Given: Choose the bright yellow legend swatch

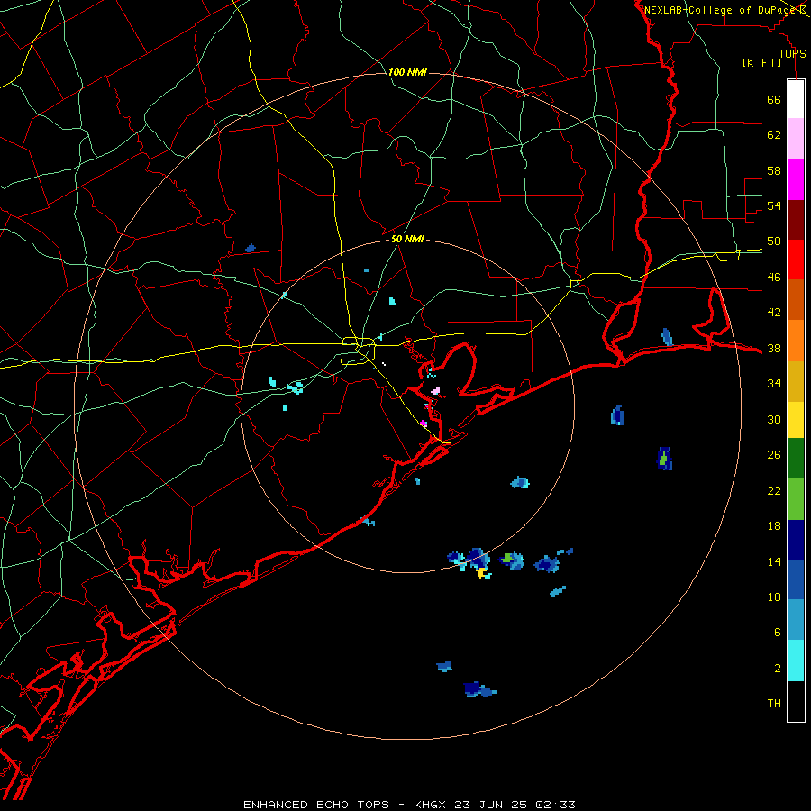Looking at the screenshot, I should coord(796,420).
